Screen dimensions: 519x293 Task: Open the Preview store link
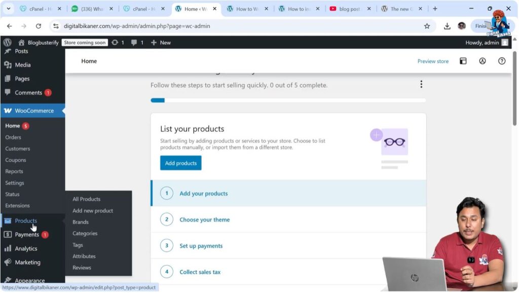coord(433,61)
